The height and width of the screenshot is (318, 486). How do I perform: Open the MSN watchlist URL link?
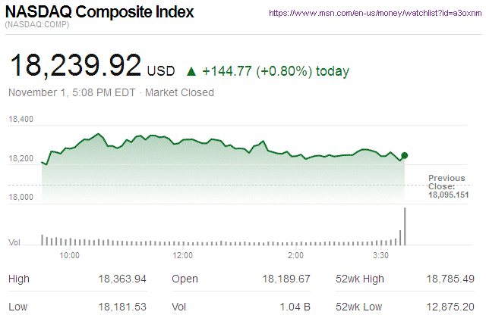tap(377, 14)
